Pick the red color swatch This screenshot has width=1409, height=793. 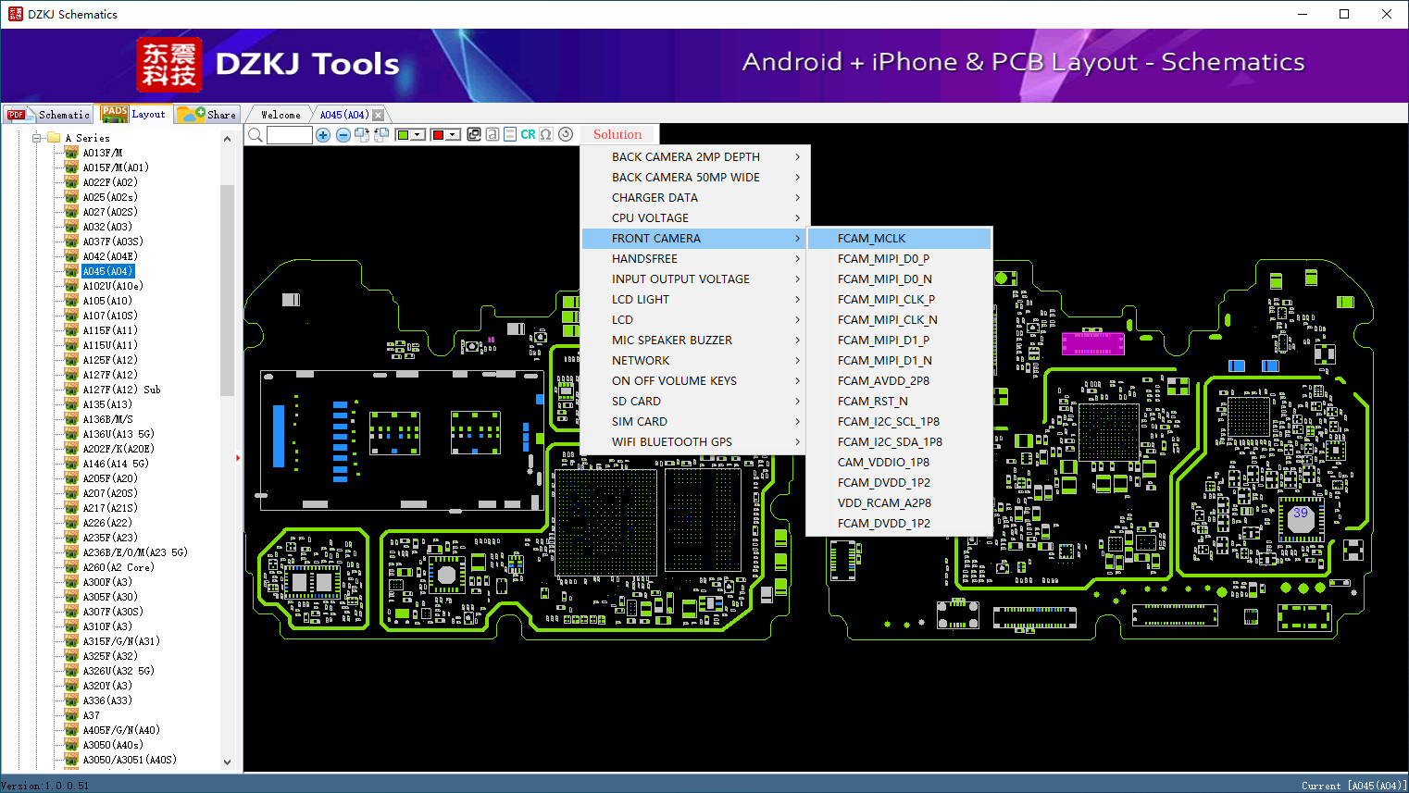pos(438,135)
